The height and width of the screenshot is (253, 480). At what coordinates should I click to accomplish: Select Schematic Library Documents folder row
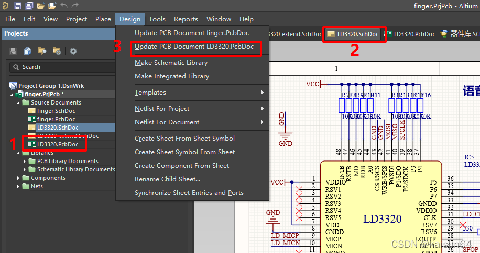click(x=76, y=169)
